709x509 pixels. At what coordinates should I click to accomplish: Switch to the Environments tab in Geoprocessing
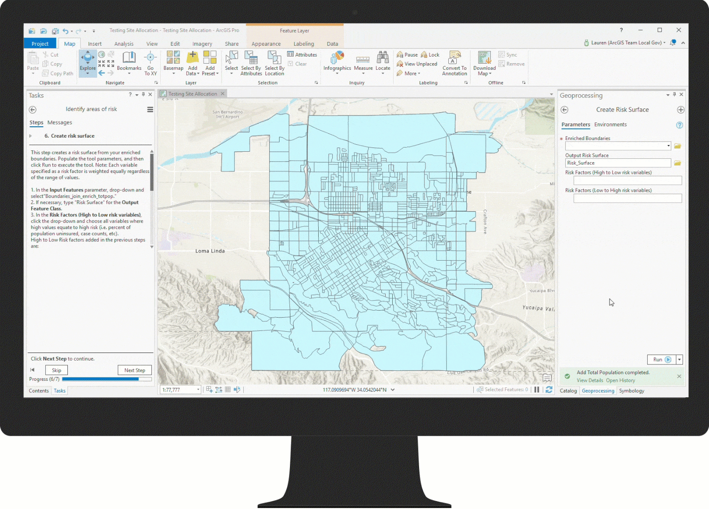610,124
